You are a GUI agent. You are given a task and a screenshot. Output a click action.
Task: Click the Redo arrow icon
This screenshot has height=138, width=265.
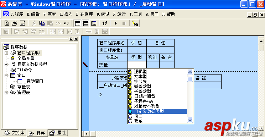tap(58, 23)
